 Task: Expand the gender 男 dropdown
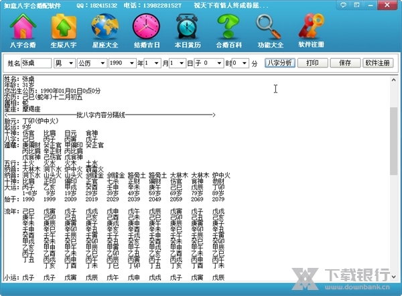click(71, 63)
